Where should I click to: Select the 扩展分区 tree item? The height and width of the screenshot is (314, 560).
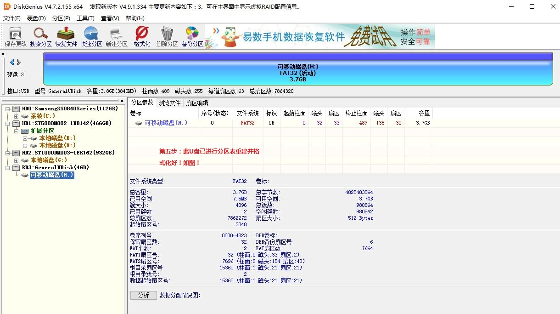pyautogui.click(x=42, y=131)
